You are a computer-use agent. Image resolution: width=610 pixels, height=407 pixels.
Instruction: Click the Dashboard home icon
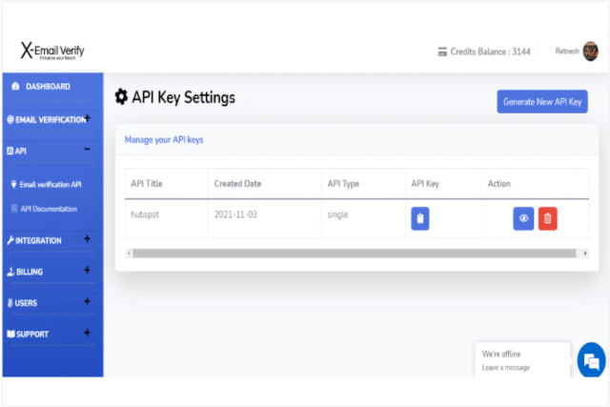click(15, 87)
